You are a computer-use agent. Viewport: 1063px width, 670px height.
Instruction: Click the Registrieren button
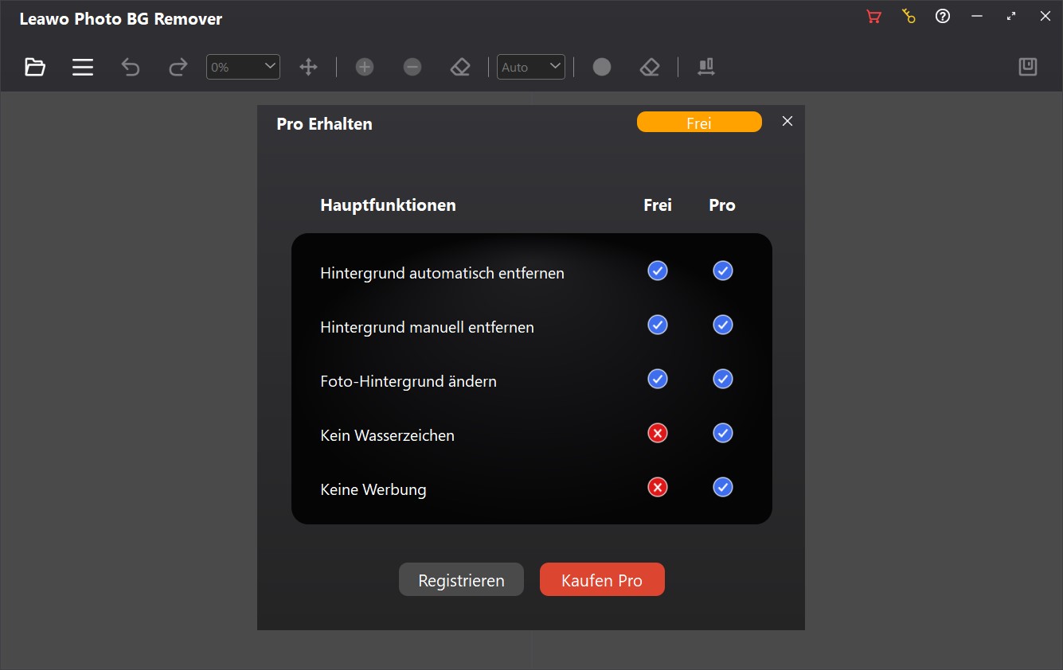(x=461, y=580)
